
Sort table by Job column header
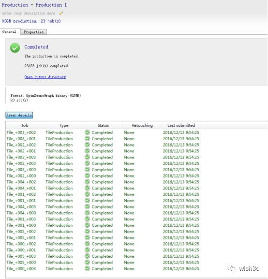25,125
